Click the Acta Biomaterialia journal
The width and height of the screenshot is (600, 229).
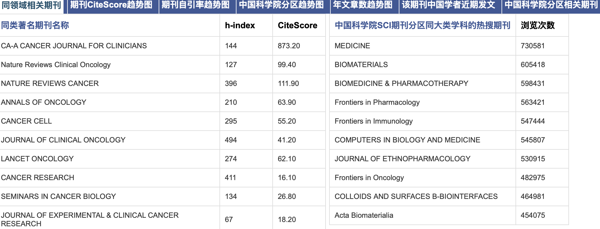point(364,215)
